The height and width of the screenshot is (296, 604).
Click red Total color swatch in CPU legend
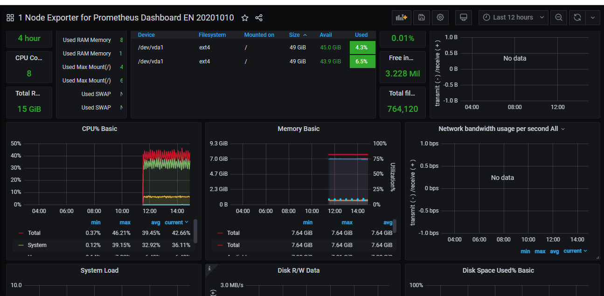tap(21, 233)
